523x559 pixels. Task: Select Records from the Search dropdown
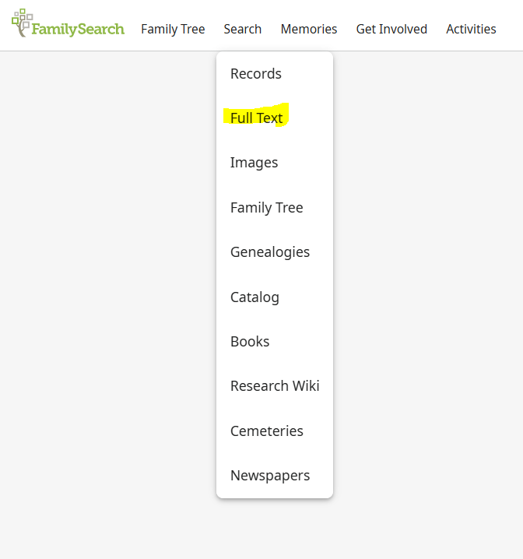point(275,74)
